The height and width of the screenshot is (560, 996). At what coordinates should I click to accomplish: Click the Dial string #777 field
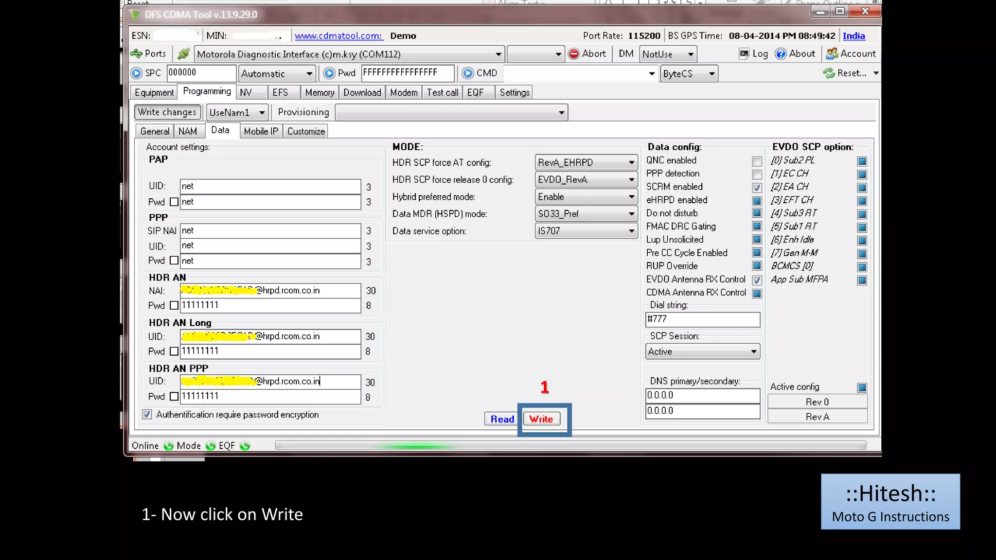pos(703,319)
